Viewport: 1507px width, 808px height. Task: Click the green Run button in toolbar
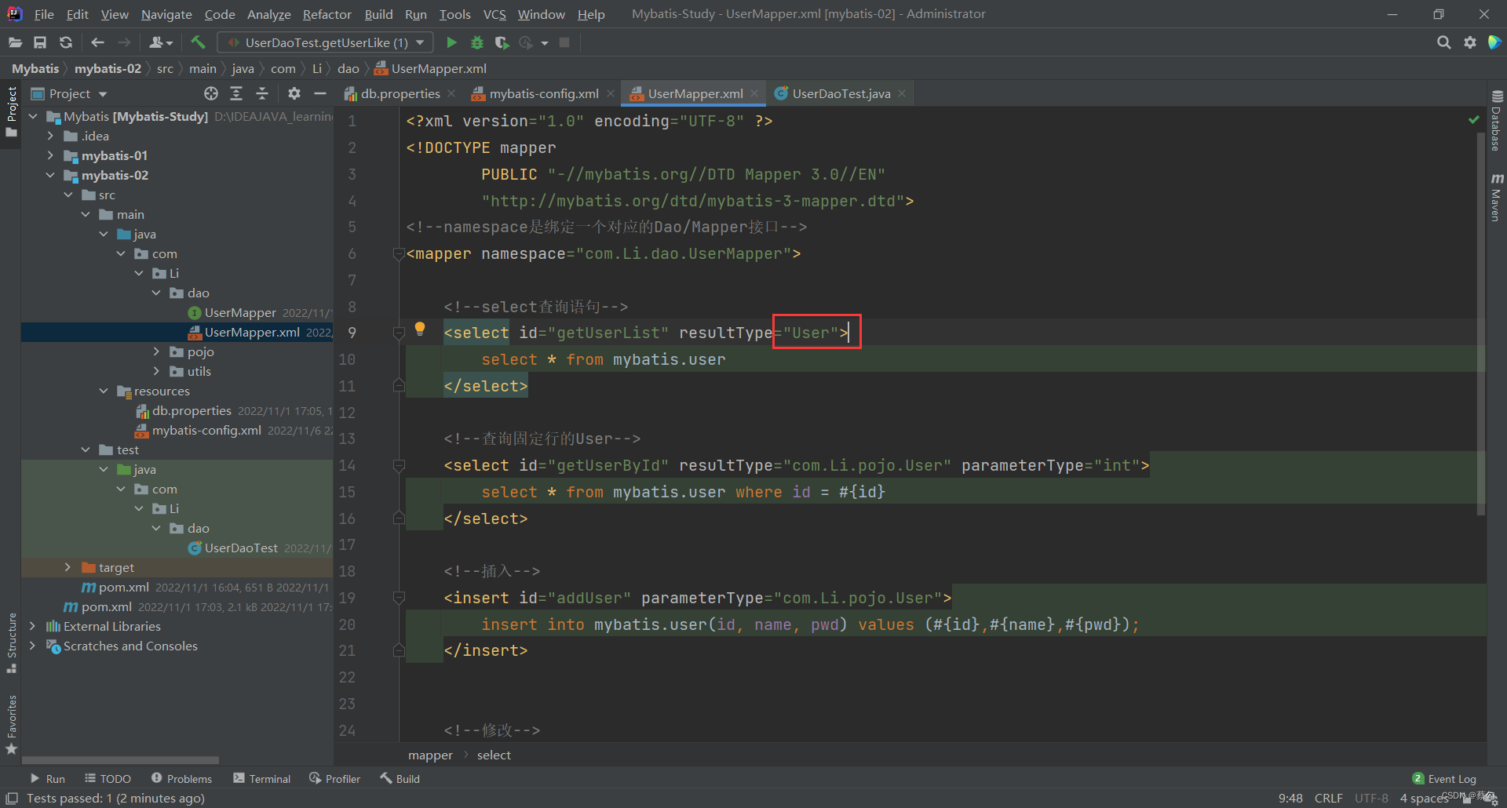tap(451, 42)
